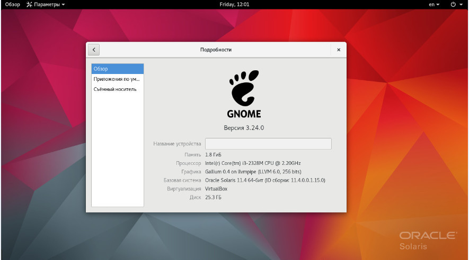Screen dimensions: 469x260
Task: Close the Подробности window
Action: (x=339, y=50)
